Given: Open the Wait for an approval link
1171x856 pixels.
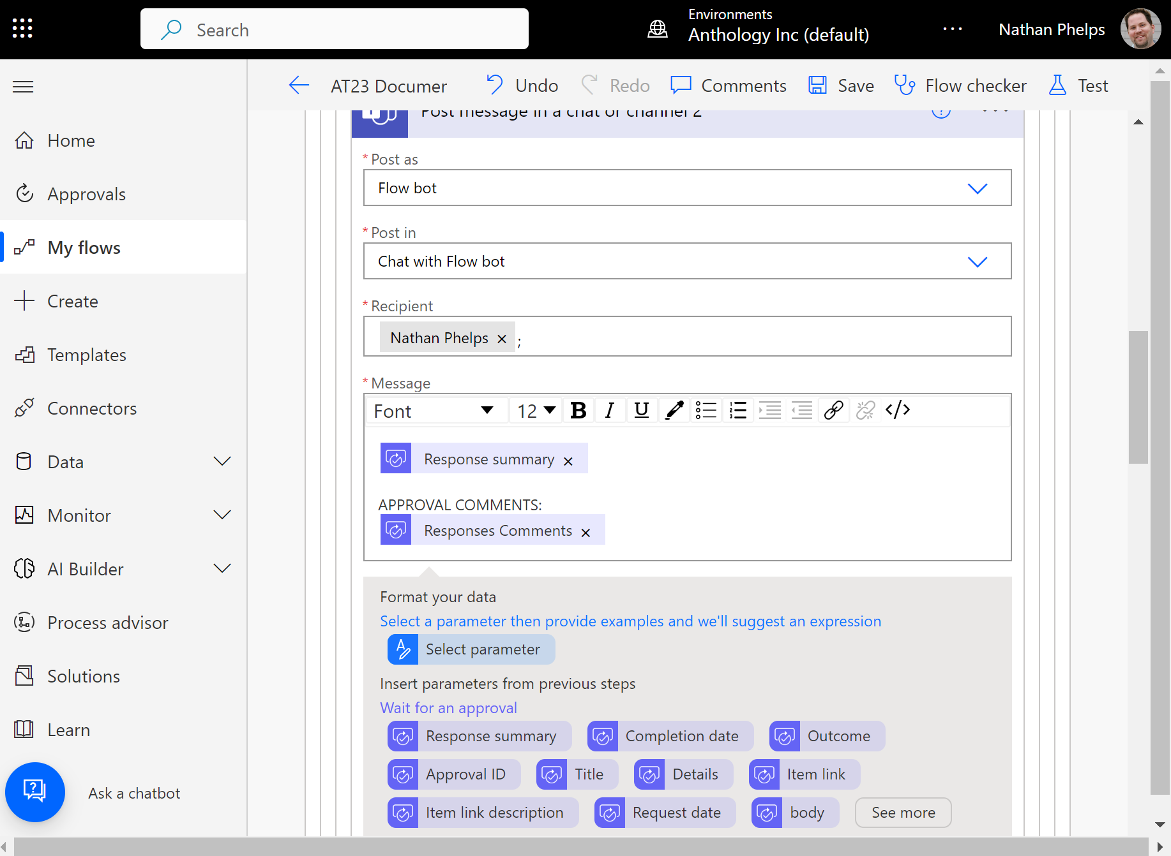Looking at the screenshot, I should [x=448, y=708].
